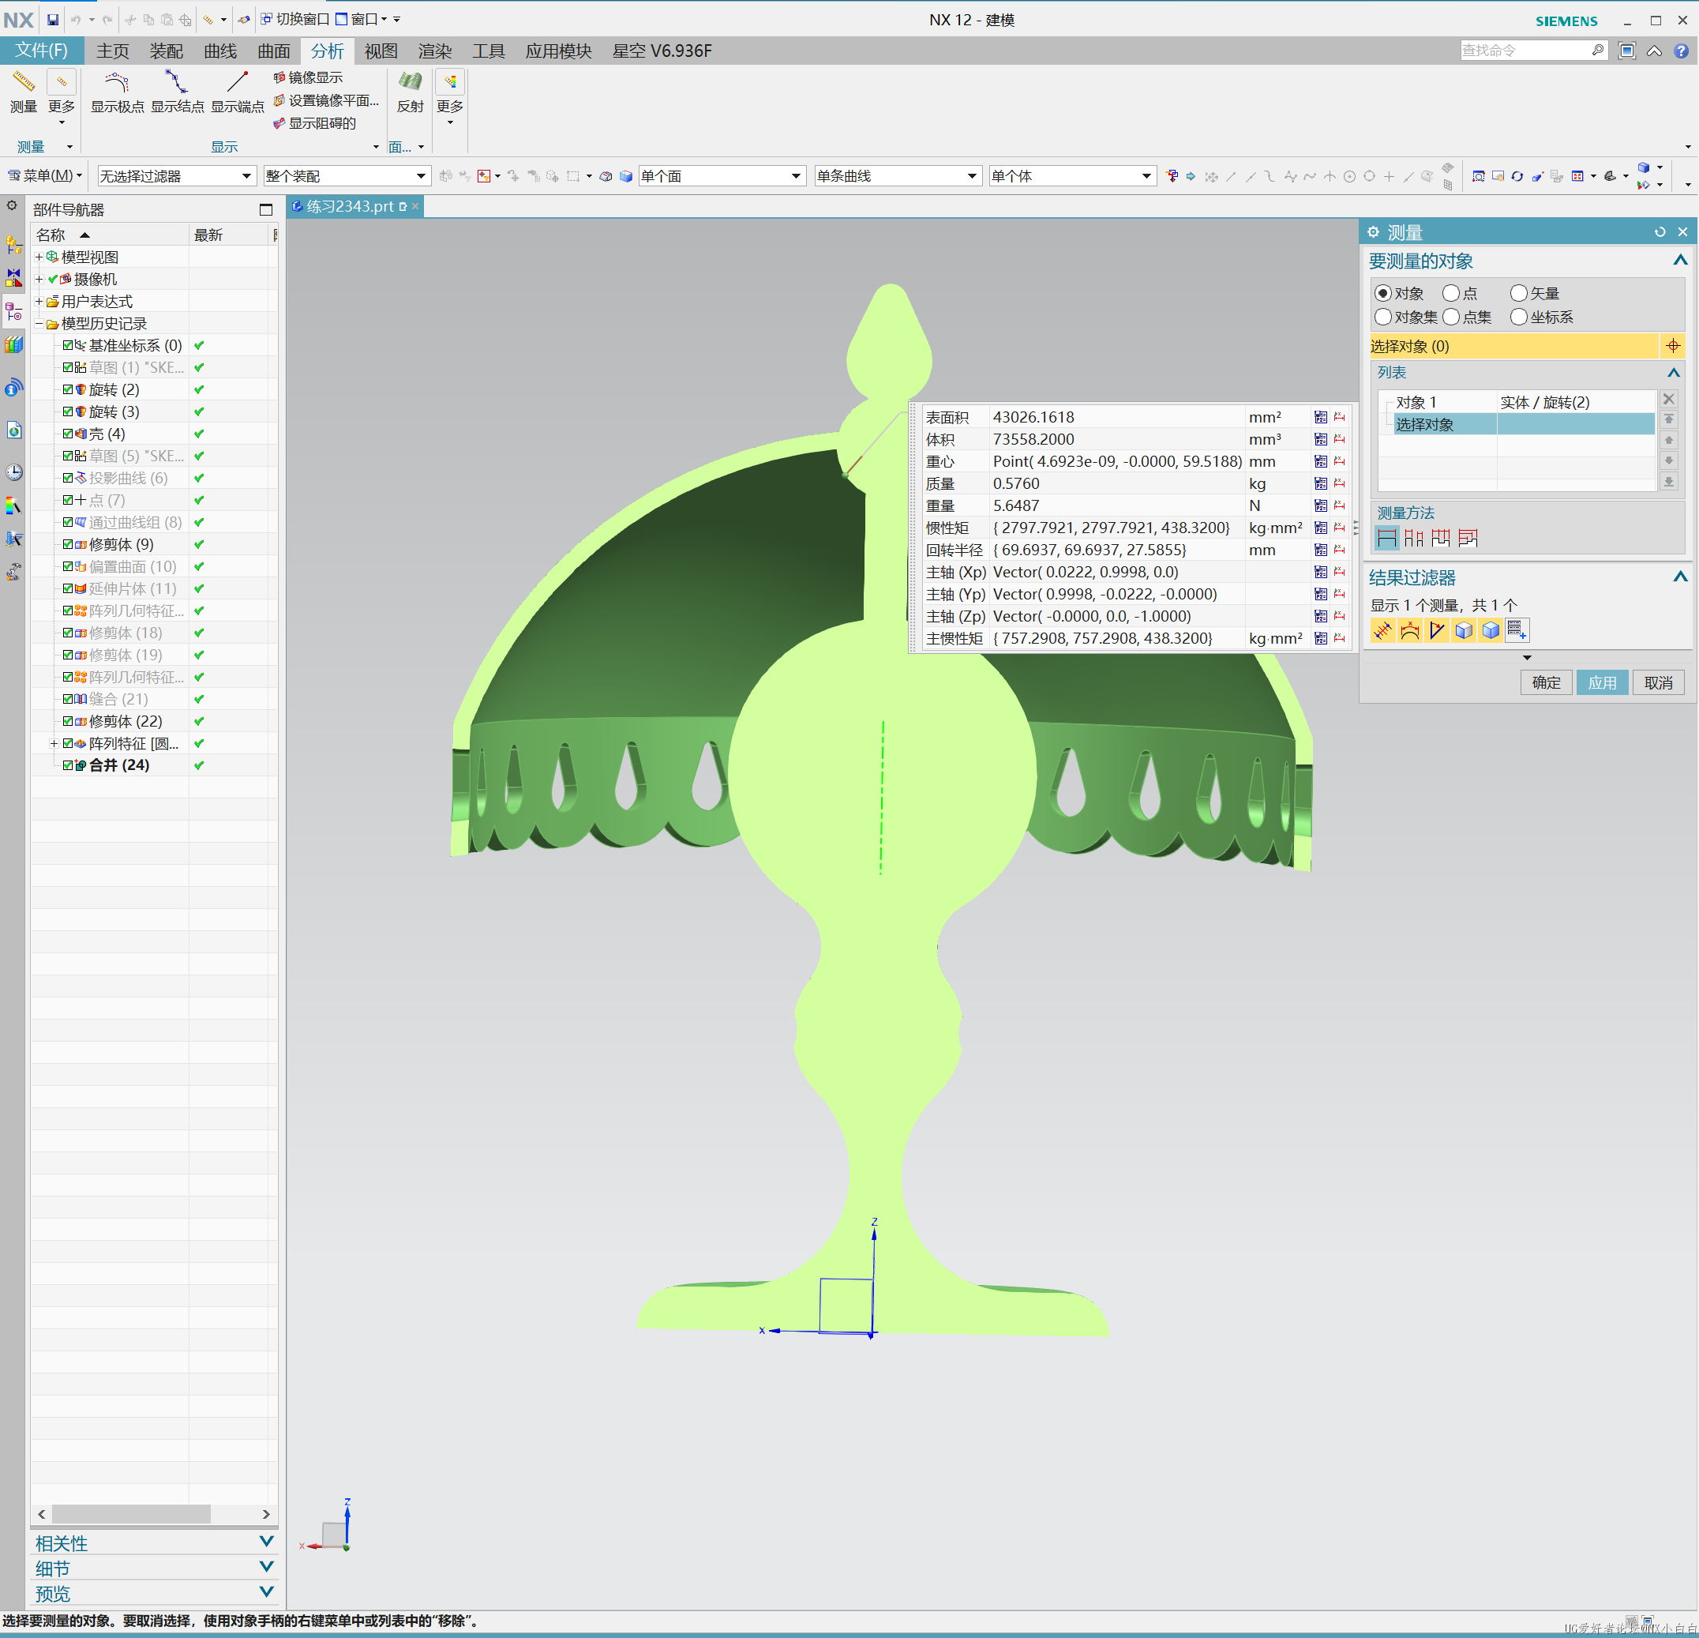The width and height of the screenshot is (1699, 1638).
Task: Open the 单个面 dropdown
Action: (722, 176)
